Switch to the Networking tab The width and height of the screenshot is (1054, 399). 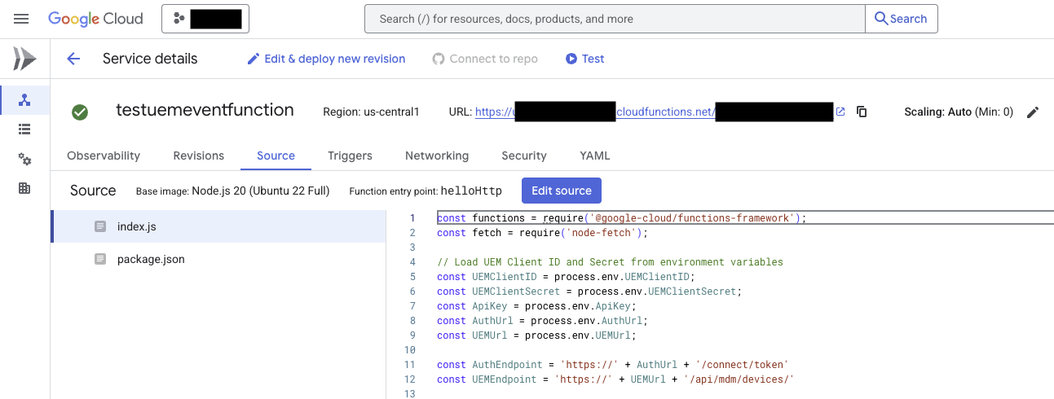(x=437, y=156)
